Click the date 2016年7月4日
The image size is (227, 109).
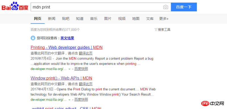[x=41, y=59]
